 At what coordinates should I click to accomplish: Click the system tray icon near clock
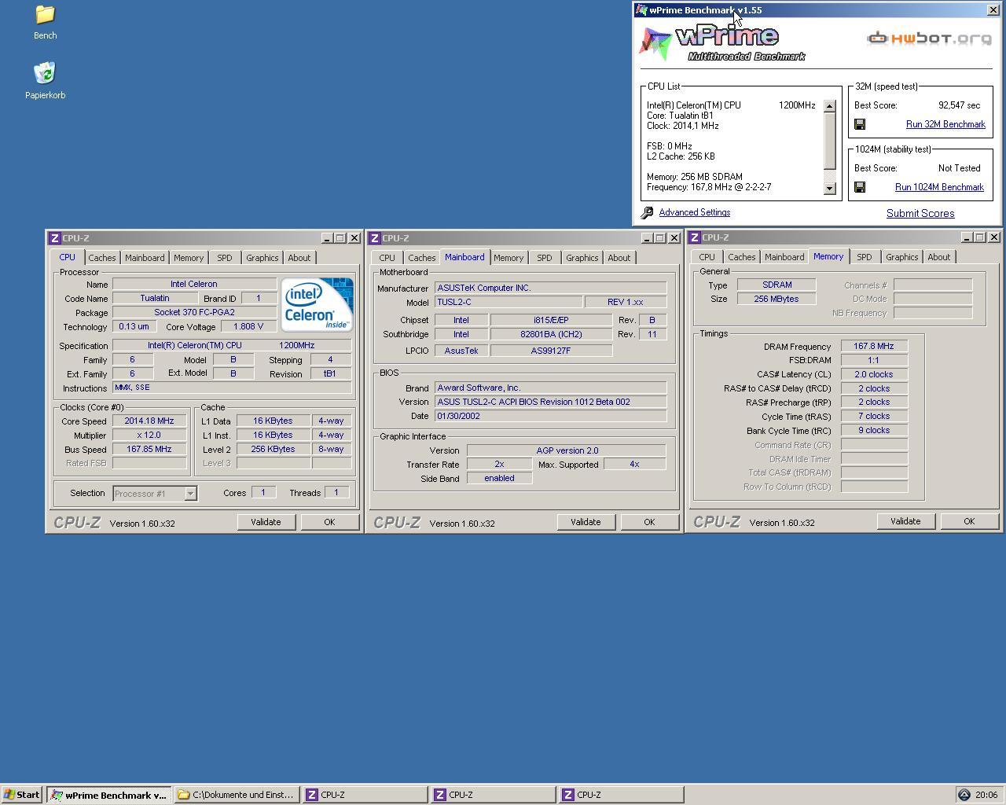tap(964, 795)
